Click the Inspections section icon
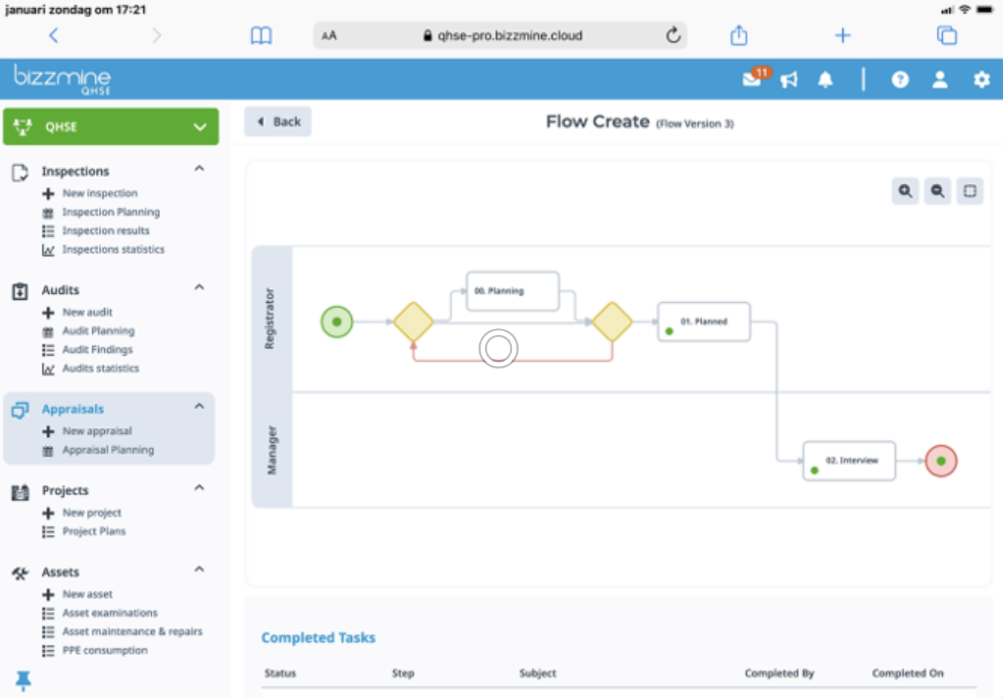 click(x=20, y=173)
